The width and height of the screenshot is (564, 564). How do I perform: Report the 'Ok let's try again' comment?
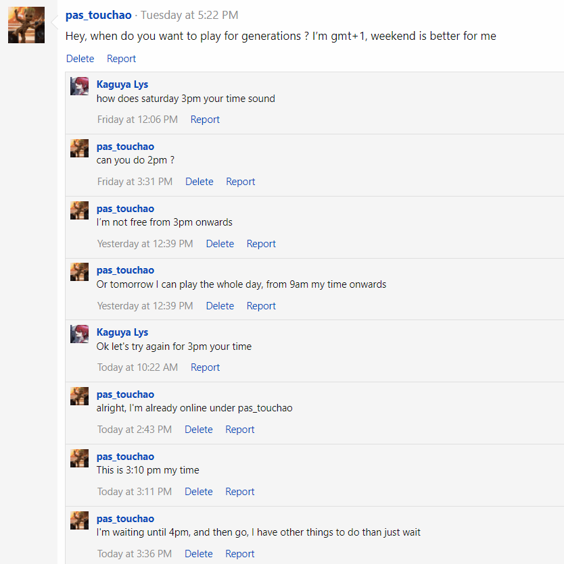coord(205,367)
